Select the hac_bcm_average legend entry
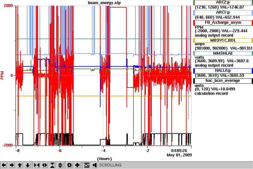The height and width of the screenshot is (169, 253). [x=223, y=81]
